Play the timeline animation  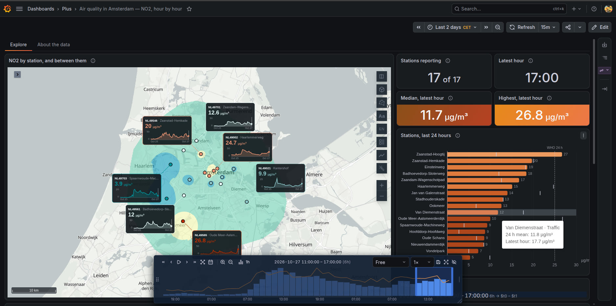(x=179, y=262)
